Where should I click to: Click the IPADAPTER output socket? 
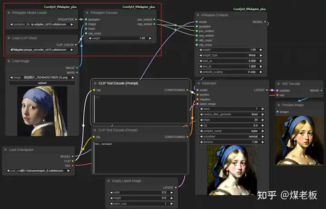(76, 19)
